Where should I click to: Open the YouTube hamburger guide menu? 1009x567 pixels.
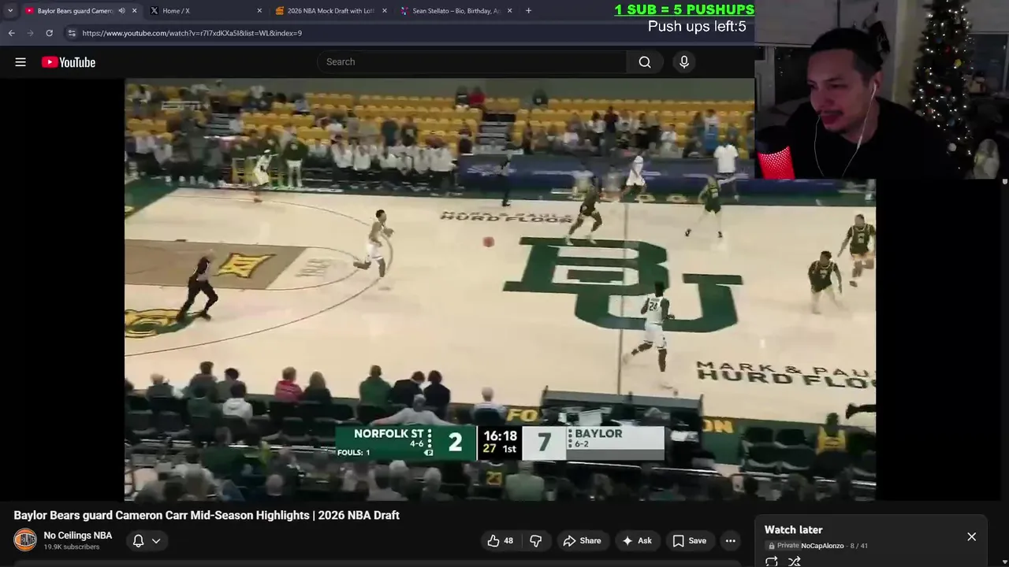20,62
